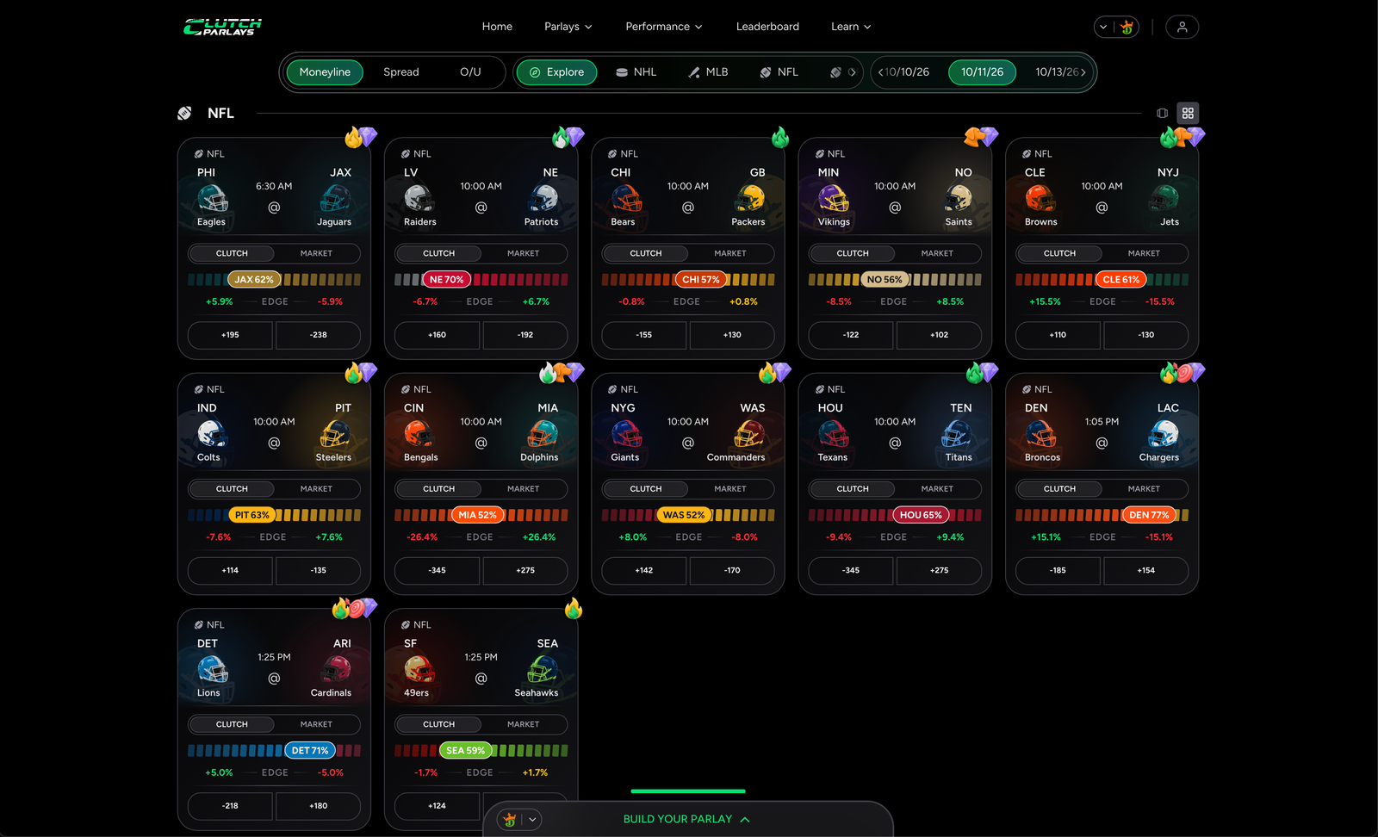Toggle MARKET view on HOU at TEN card

[x=937, y=488]
